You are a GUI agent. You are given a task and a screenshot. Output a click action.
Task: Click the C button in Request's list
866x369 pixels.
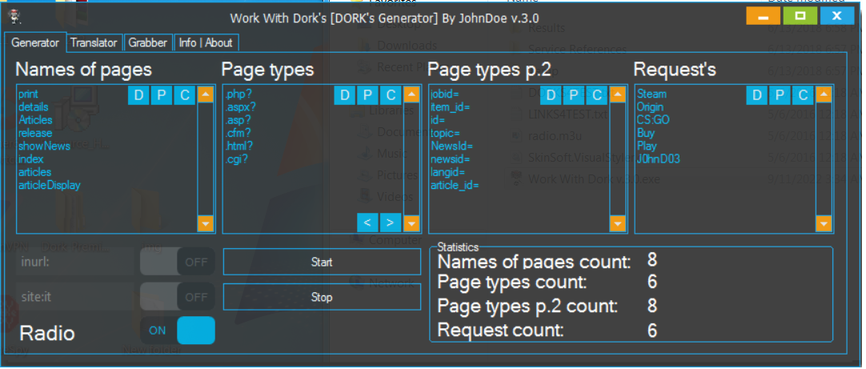(803, 96)
